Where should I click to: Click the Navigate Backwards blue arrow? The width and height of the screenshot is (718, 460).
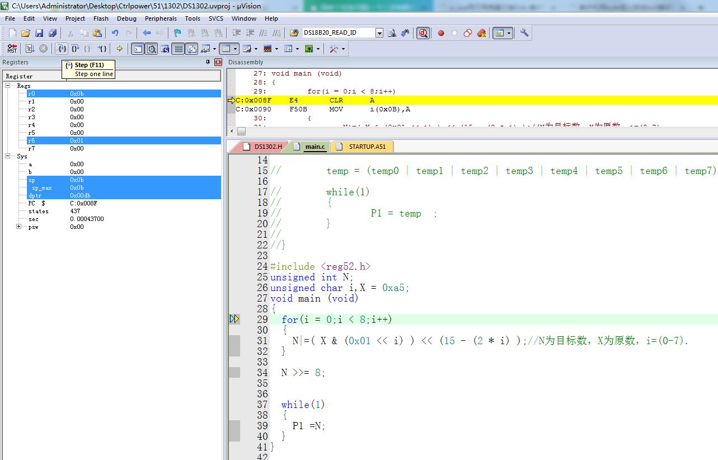[147, 33]
